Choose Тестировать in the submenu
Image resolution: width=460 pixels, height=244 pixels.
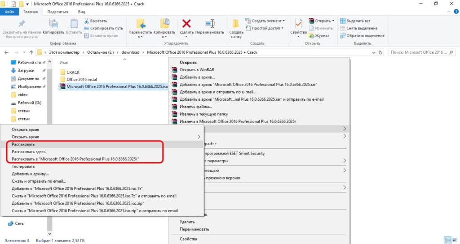click(102, 167)
